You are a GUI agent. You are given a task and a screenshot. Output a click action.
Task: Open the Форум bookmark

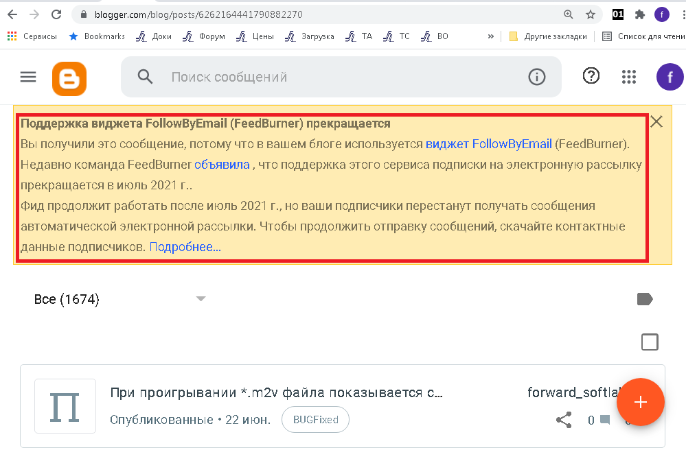coord(204,36)
